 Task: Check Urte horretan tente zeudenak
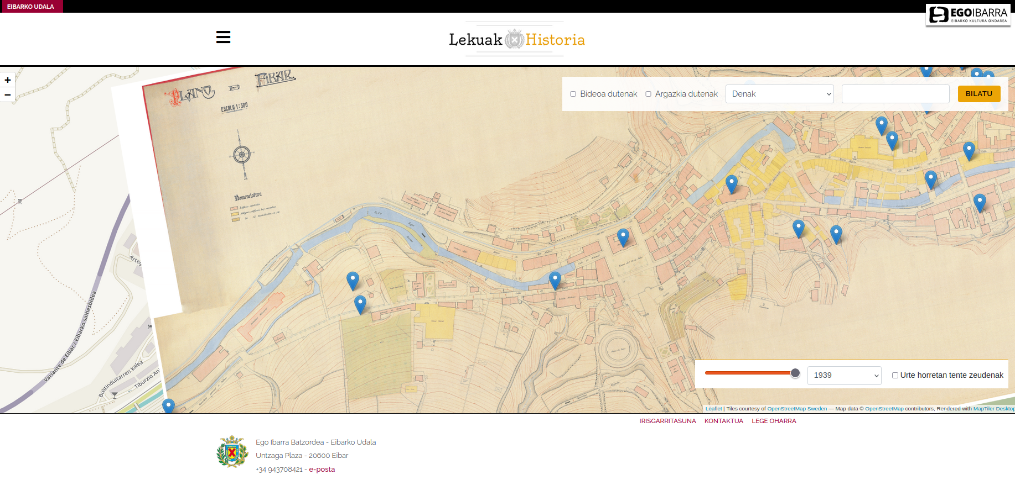[x=895, y=375]
